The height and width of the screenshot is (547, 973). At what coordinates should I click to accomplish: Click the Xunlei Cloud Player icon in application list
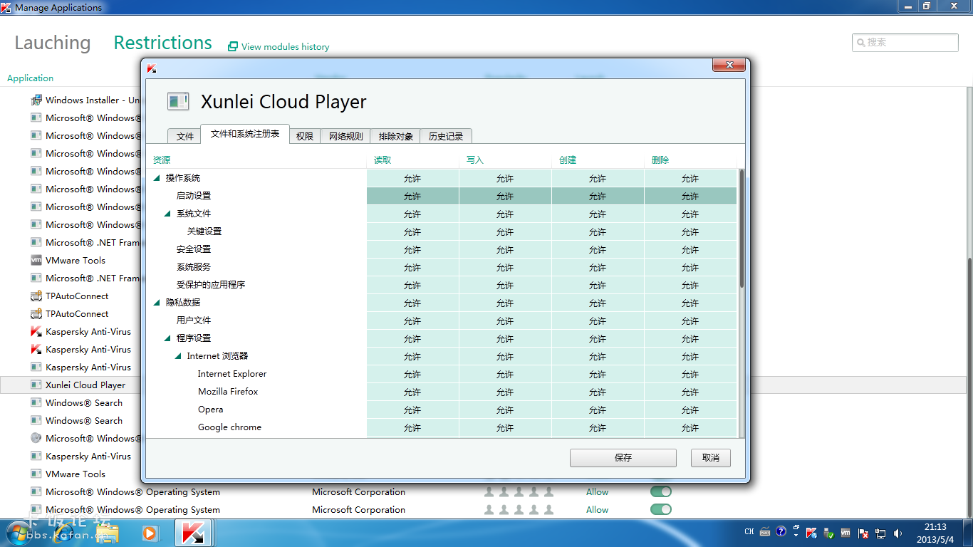point(36,385)
